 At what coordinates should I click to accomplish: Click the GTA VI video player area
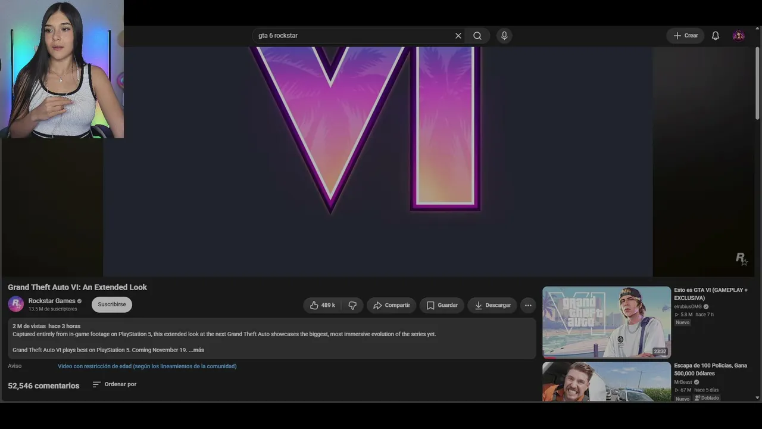378,161
